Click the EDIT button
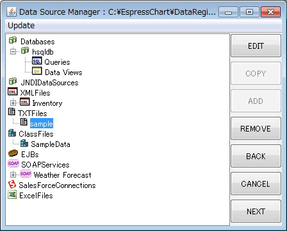 [x=256, y=46]
